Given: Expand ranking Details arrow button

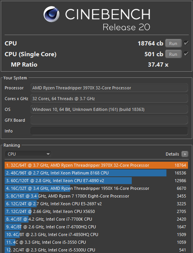Looking at the screenshot, I should click(185, 154).
